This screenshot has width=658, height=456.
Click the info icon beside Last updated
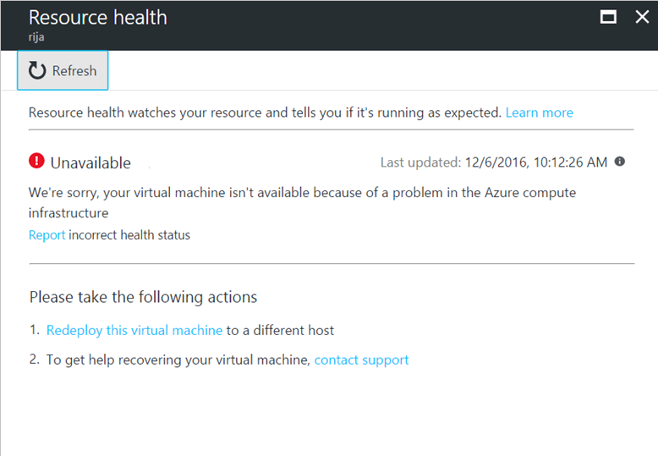pyautogui.click(x=619, y=162)
